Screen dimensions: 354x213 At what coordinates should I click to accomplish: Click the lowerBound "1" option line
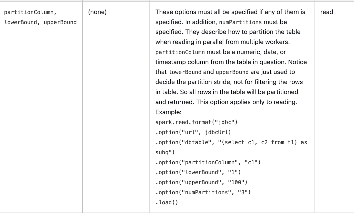[x=198, y=172]
